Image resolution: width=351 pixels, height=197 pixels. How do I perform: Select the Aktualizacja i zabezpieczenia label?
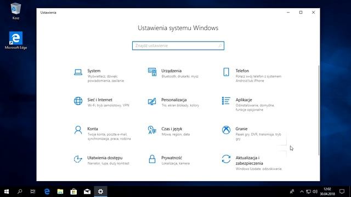(249, 160)
